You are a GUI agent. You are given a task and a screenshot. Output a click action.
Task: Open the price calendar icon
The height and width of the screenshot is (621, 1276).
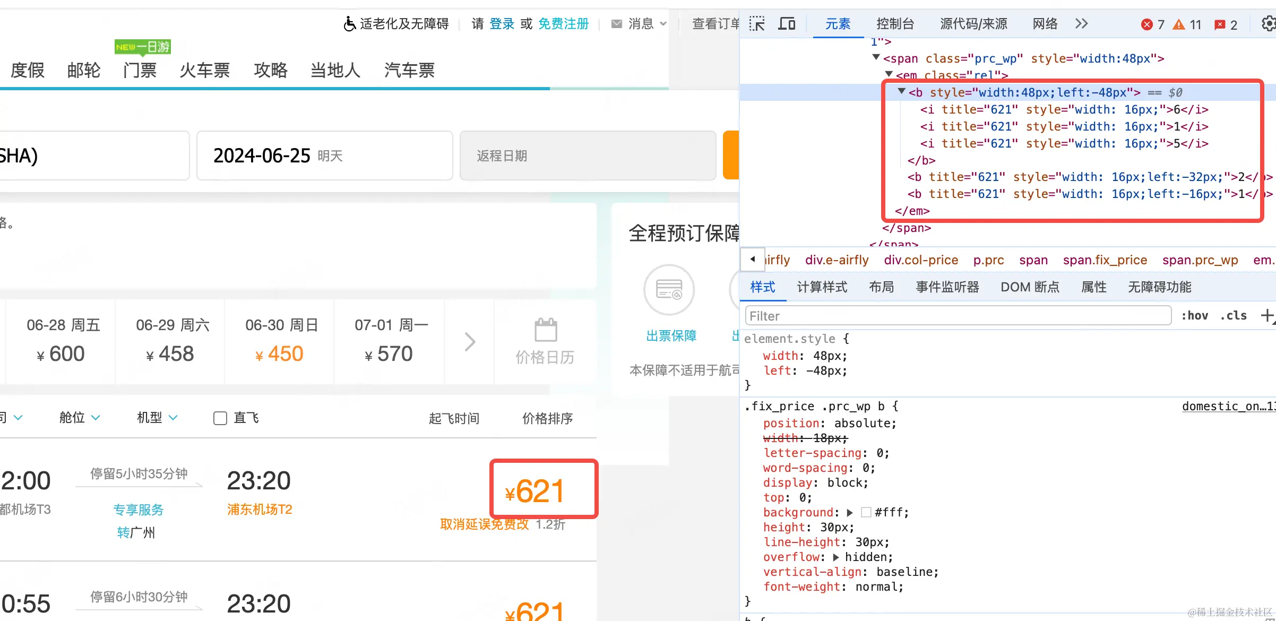[545, 331]
